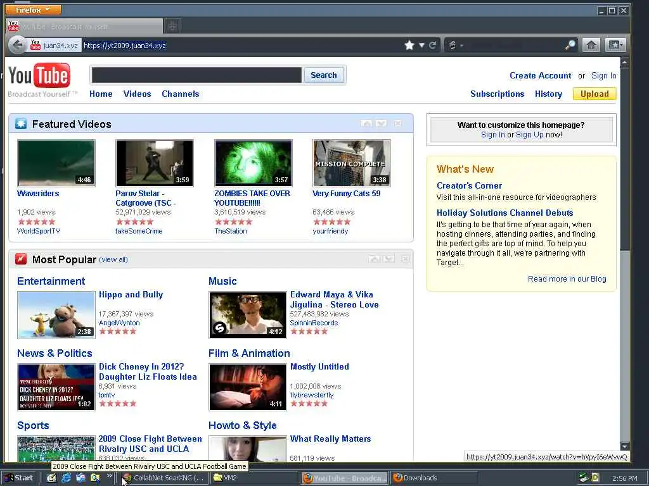This screenshot has height=486, width=649.
Task: Close the Most Popular module
Action: click(405, 259)
